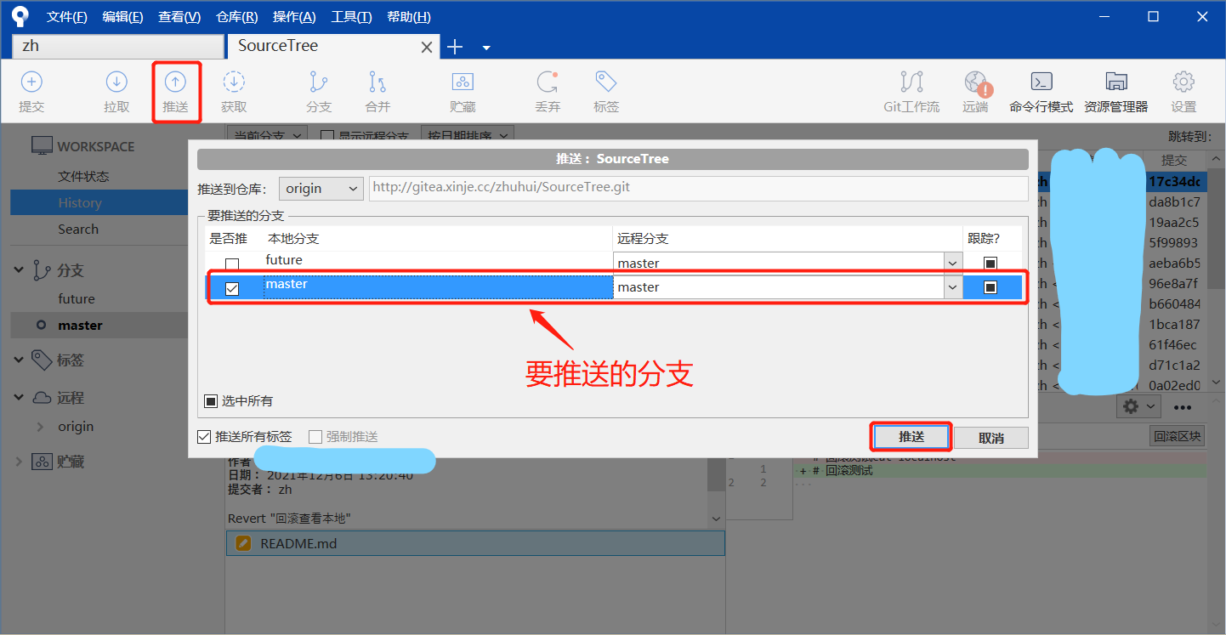The image size is (1226, 635).
Task: Click the 取消 button
Action: click(991, 438)
